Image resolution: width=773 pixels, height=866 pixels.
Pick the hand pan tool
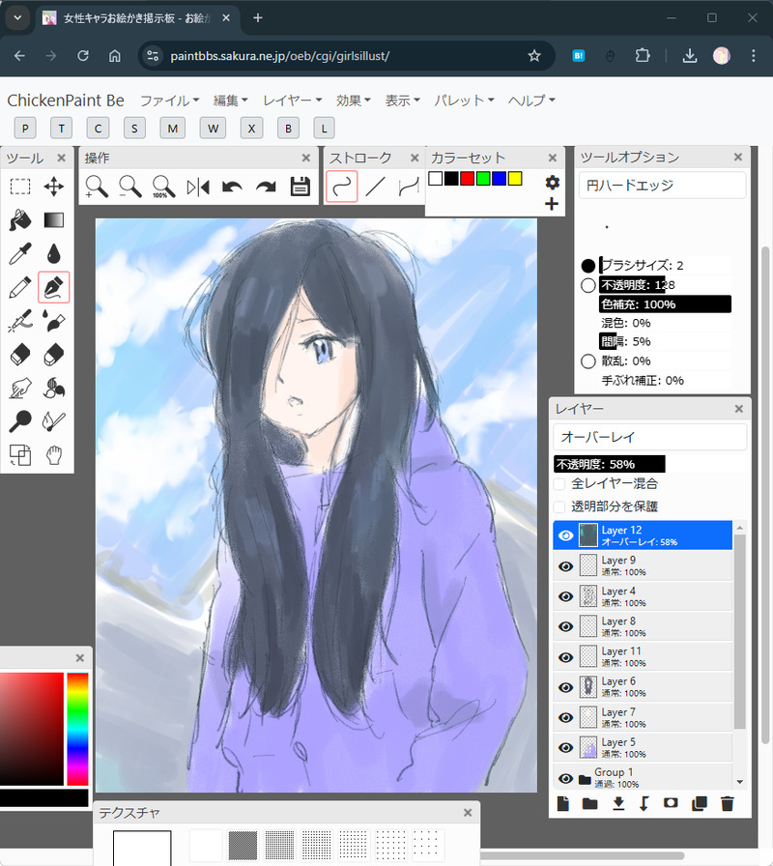click(x=54, y=453)
